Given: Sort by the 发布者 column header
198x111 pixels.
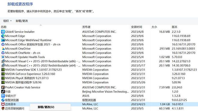Looking at the screenshot, I should pos(86,27).
